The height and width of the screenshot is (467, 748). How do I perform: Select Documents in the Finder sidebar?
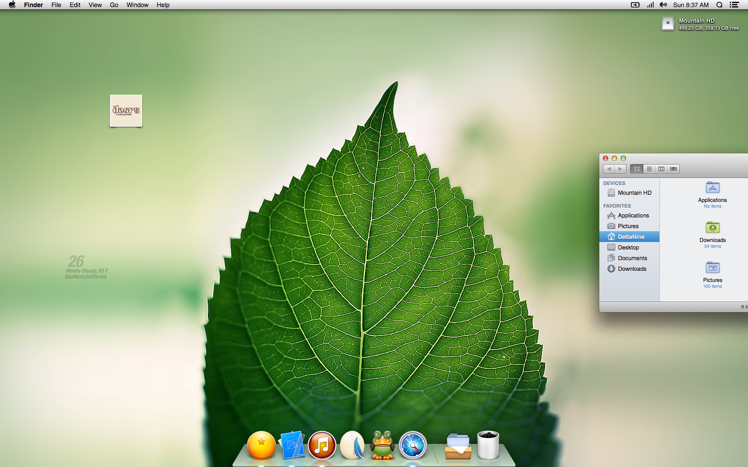pos(629,258)
